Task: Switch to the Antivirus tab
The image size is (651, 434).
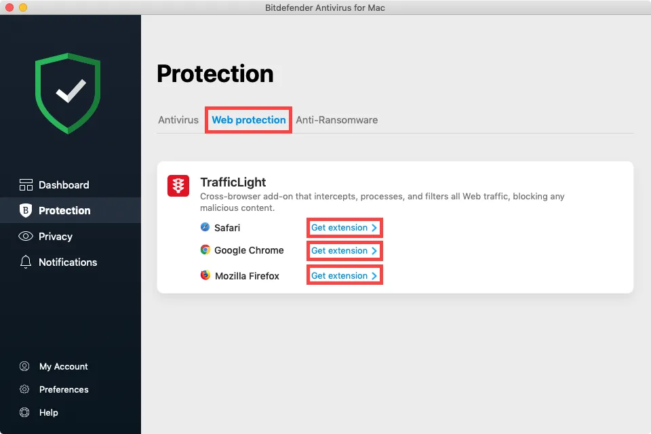Action: coord(178,119)
